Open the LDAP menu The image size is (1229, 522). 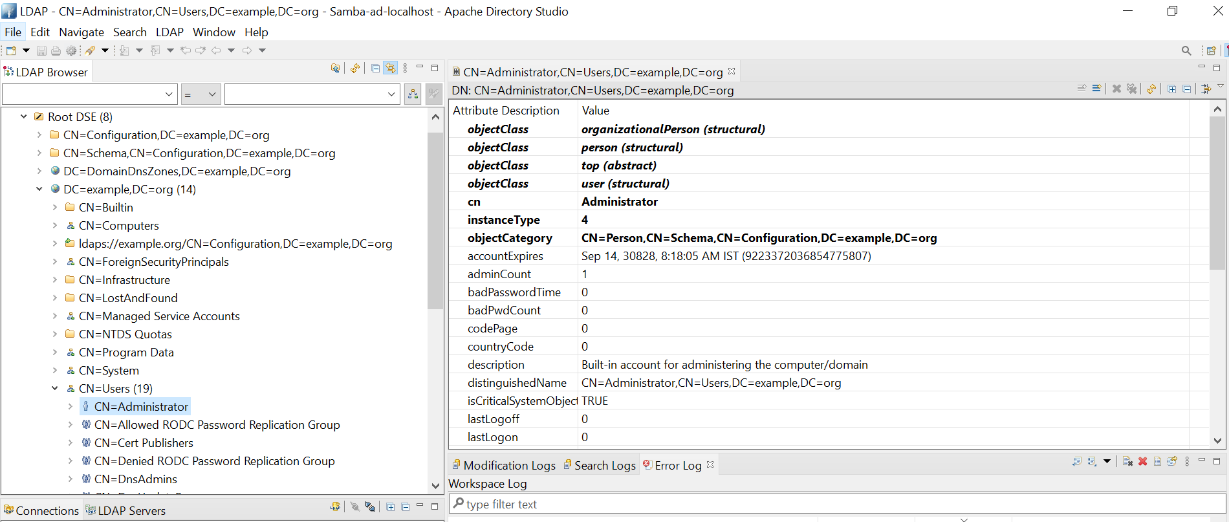169,32
